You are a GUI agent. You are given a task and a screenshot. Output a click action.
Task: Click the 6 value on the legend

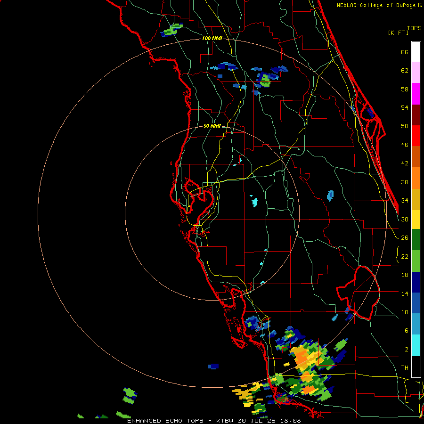click(407, 331)
